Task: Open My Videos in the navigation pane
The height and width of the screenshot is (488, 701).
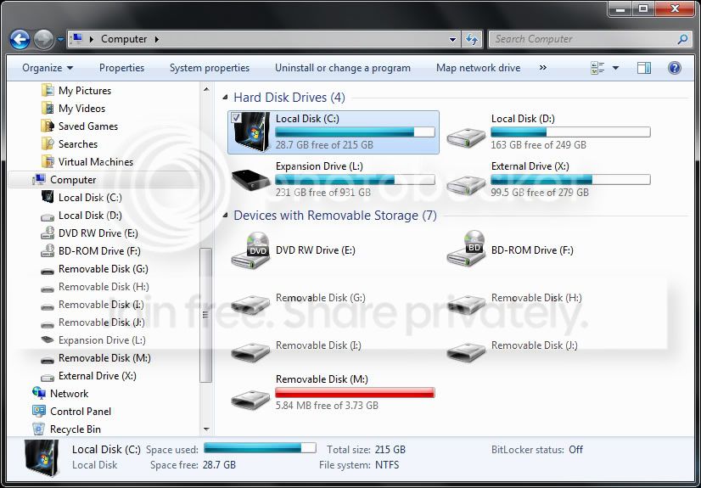Action: [81, 109]
